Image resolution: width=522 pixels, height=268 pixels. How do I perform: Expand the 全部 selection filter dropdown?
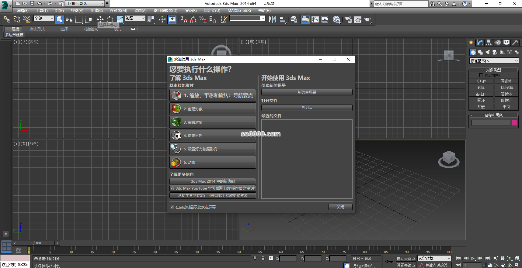pos(44,18)
